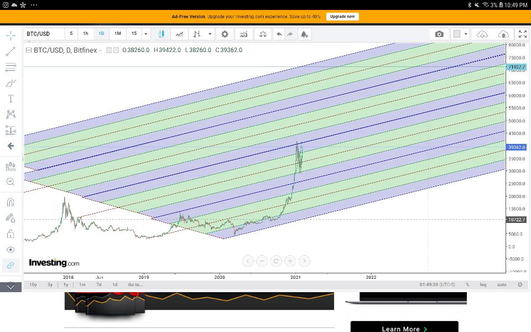The height and width of the screenshot is (332, 531).
Task: Open the bar style dropdown arrow
Action: [x=210, y=34]
